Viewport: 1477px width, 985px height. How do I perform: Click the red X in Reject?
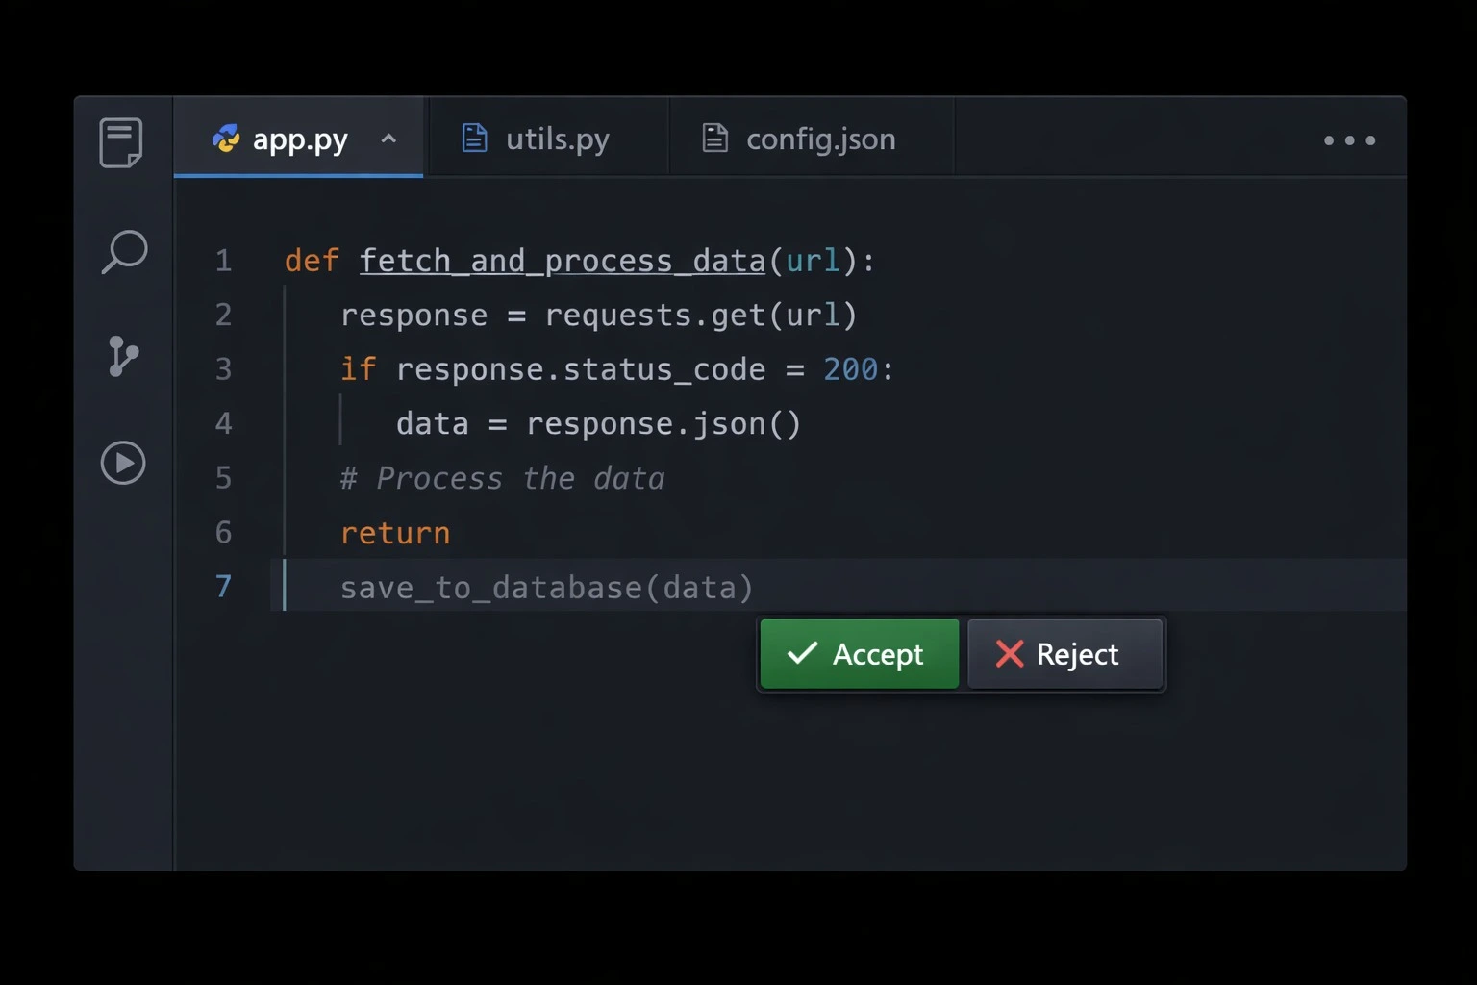(1010, 654)
